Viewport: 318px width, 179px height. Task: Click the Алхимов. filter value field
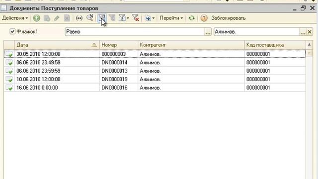coord(257,32)
